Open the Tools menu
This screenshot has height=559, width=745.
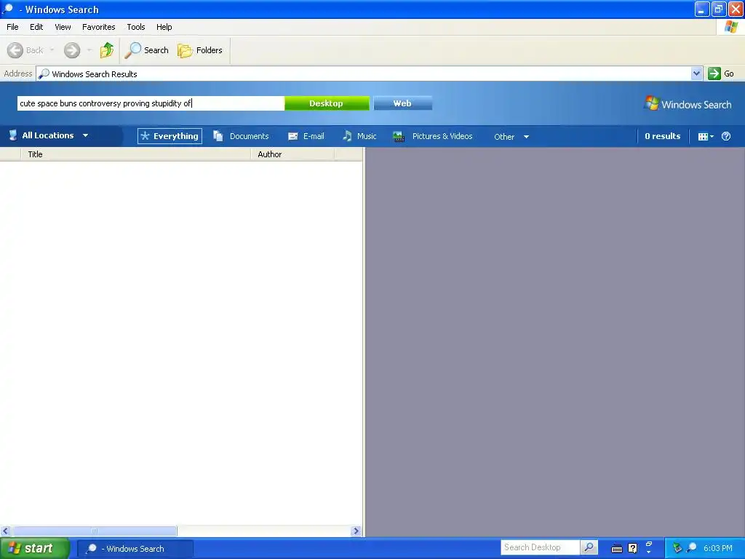[x=136, y=27]
